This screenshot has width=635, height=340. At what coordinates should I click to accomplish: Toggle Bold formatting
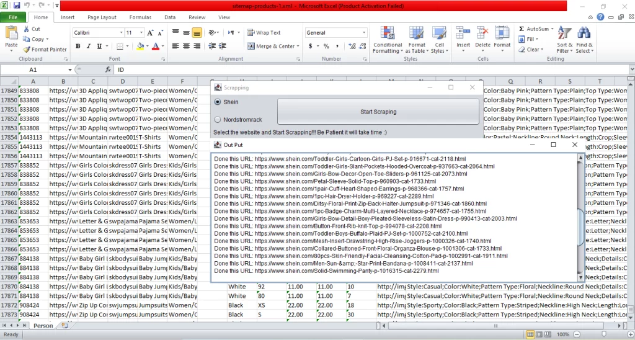(x=78, y=46)
